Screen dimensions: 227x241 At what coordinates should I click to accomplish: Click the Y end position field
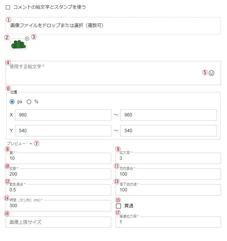[168, 131]
